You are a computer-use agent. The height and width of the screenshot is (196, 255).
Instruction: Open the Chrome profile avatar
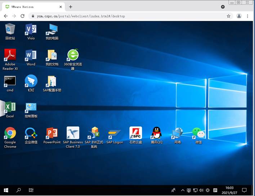click(x=239, y=16)
